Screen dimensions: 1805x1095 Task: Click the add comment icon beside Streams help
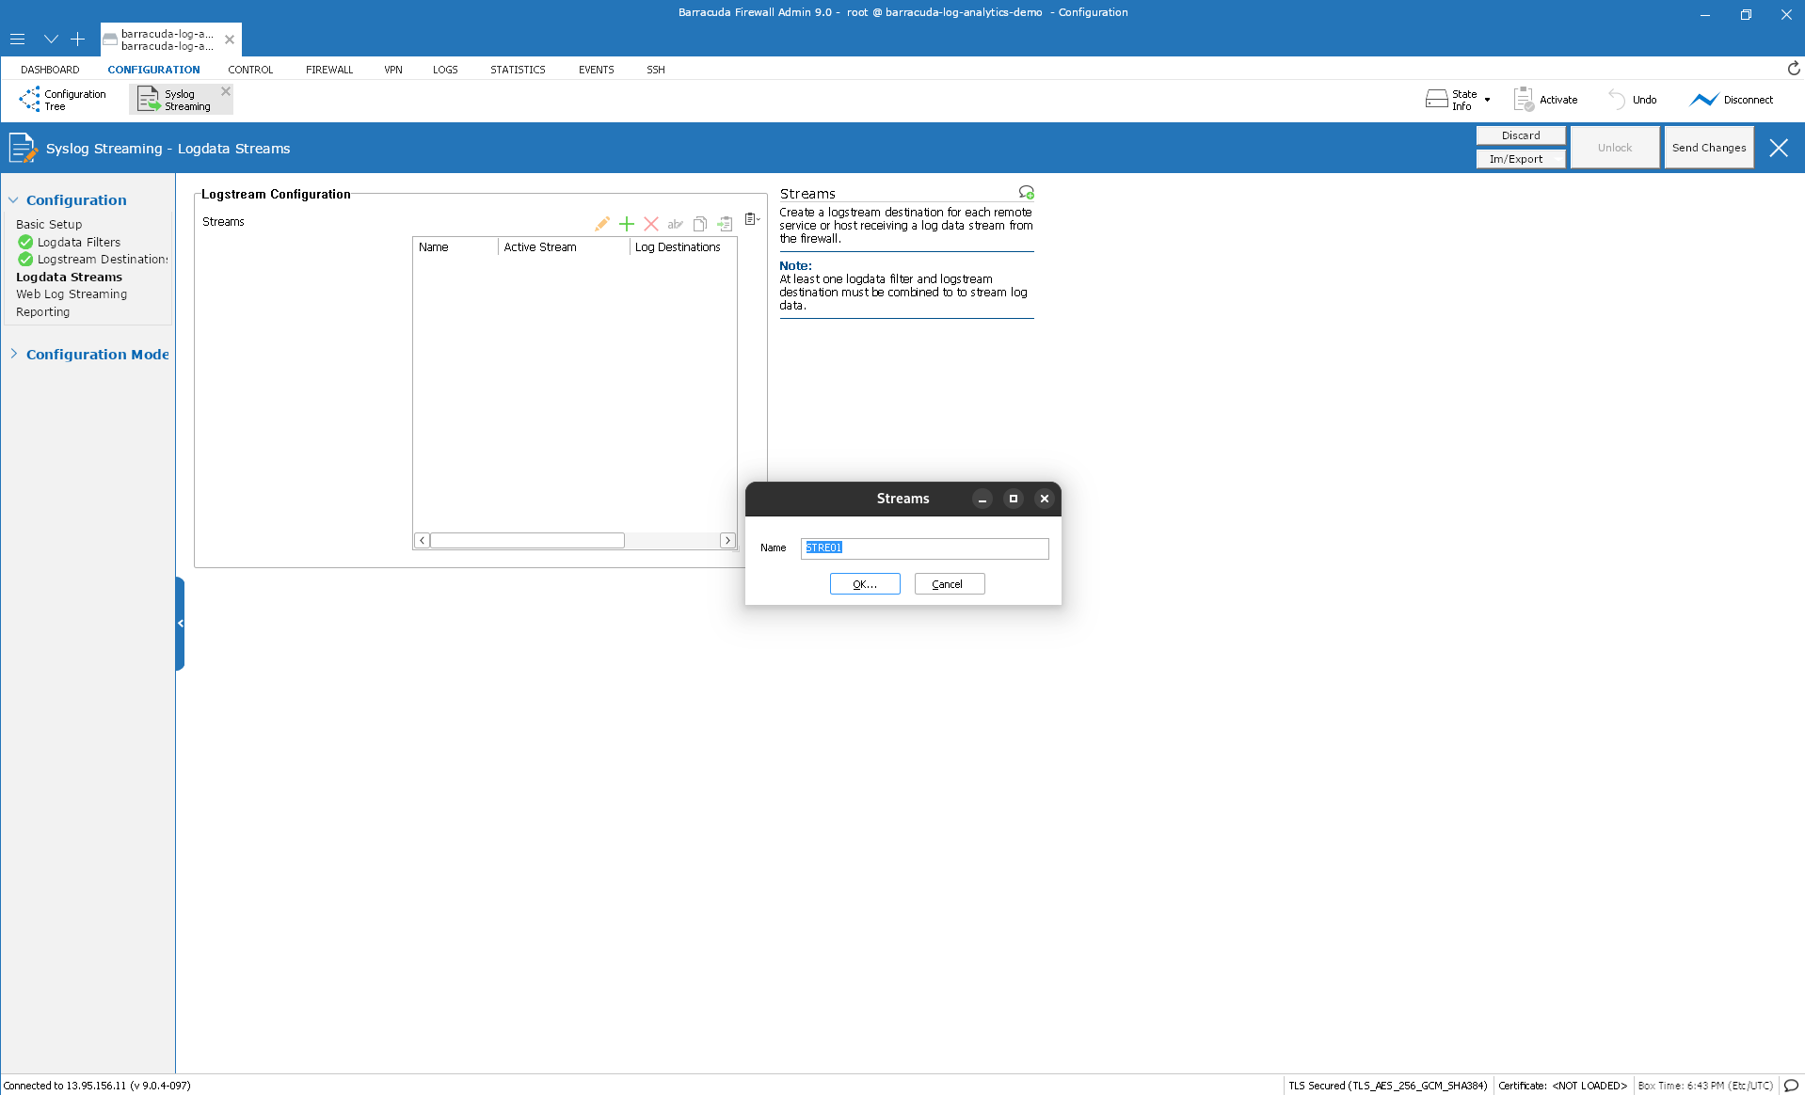1027,193
